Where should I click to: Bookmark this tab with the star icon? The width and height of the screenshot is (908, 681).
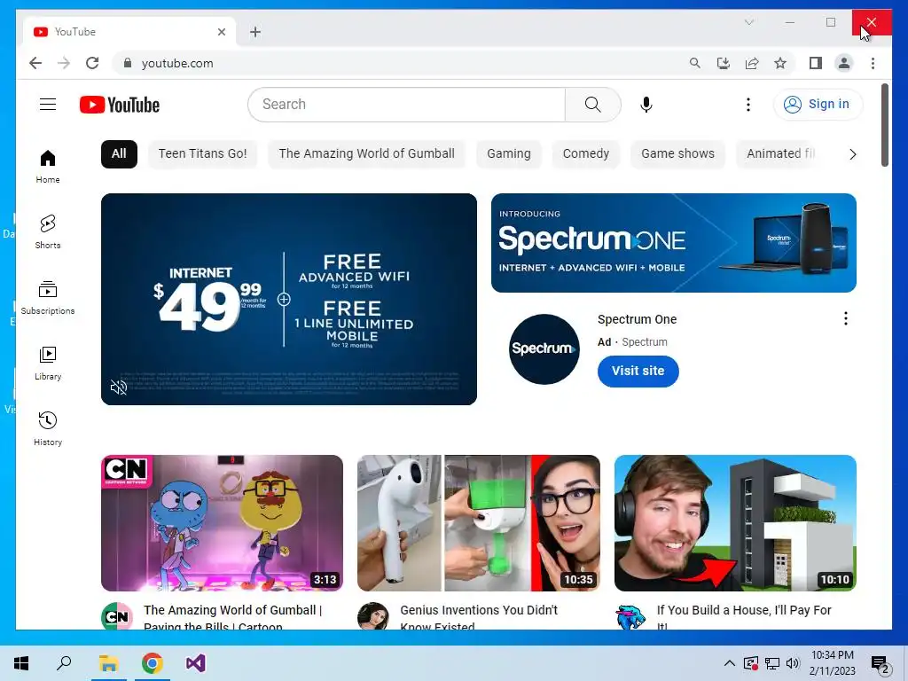click(x=780, y=63)
